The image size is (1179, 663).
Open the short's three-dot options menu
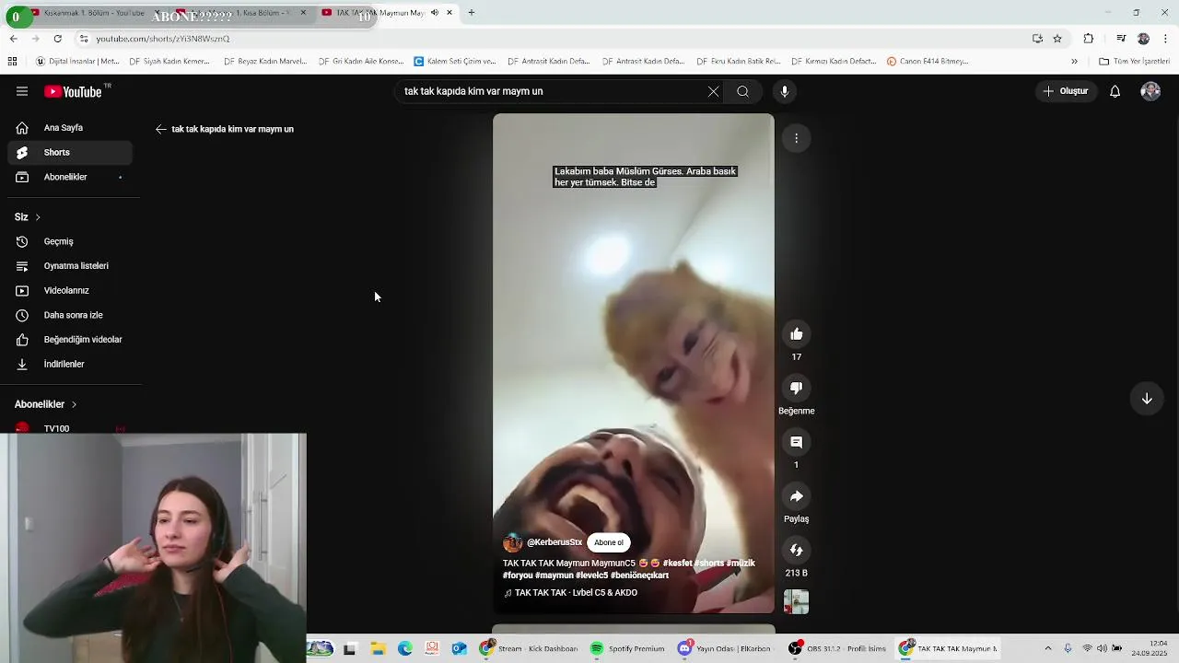[797, 138]
